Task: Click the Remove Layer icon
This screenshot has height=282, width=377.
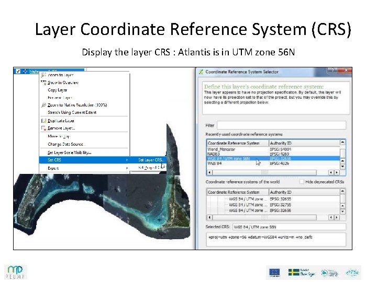Action: (43, 128)
